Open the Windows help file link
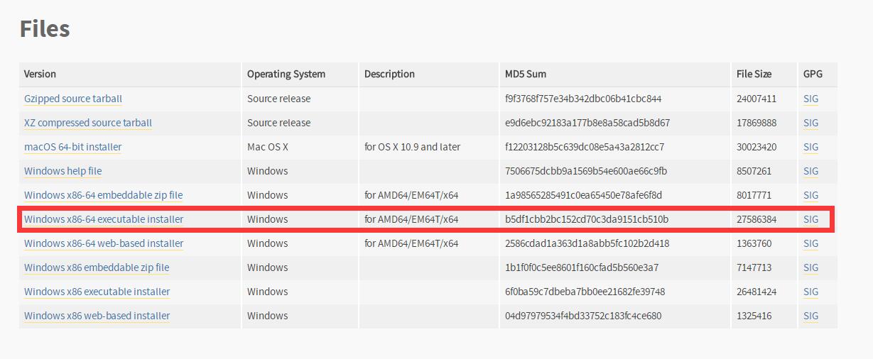 pyautogui.click(x=63, y=171)
